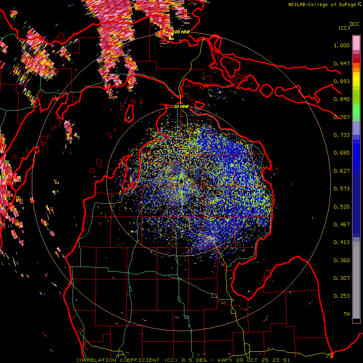Click the DCC product label
The height and width of the screenshot is (363, 363).
coord(354,24)
